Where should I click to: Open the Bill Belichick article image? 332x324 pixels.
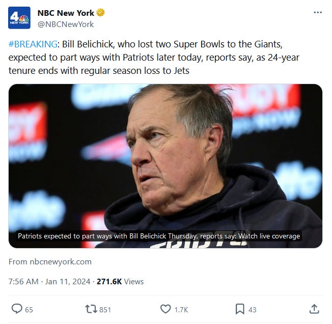coord(165,153)
